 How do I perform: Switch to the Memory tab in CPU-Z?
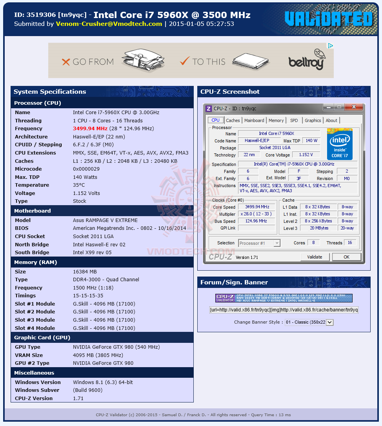(x=276, y=120)
